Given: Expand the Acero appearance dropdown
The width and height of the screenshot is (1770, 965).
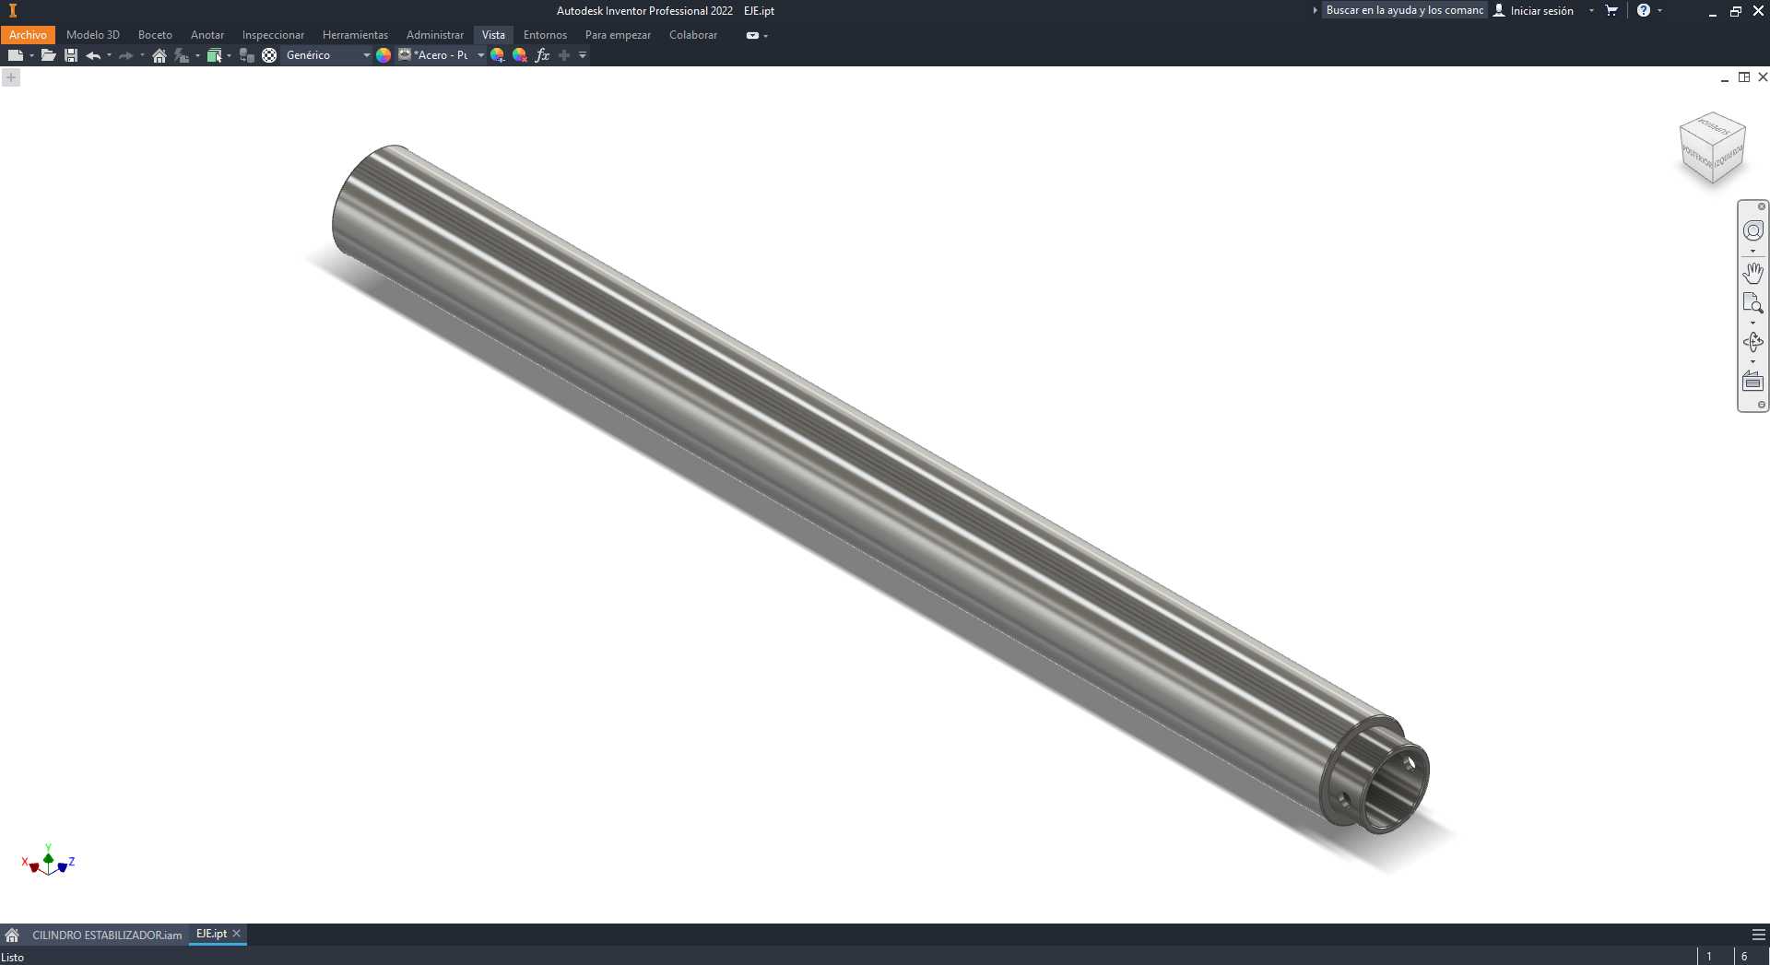Looking at the screenshot, I should [x=480, y=55].
